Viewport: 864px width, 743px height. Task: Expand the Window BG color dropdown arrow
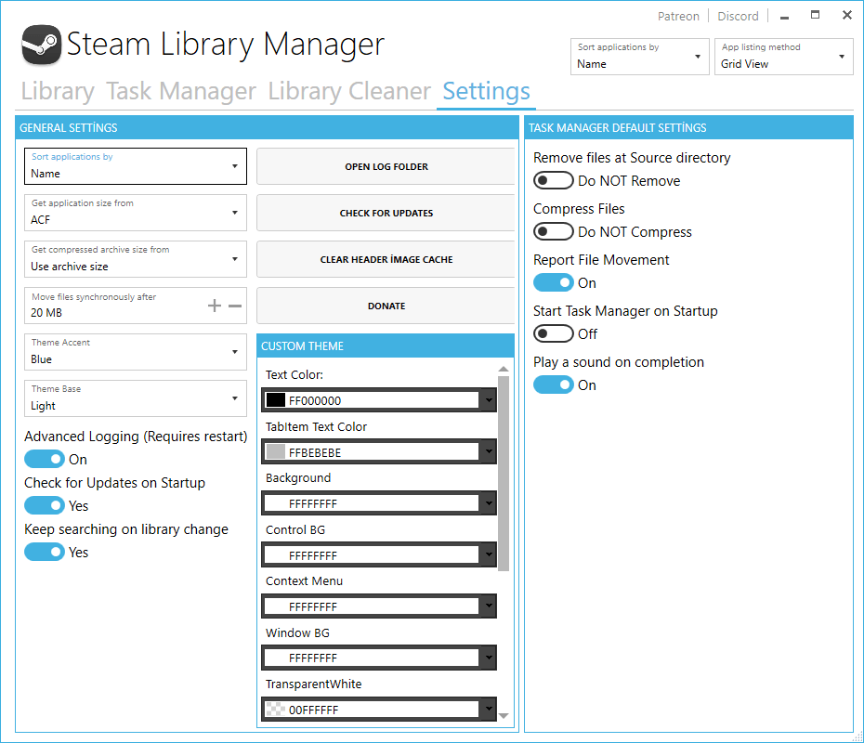coord(489,658)
